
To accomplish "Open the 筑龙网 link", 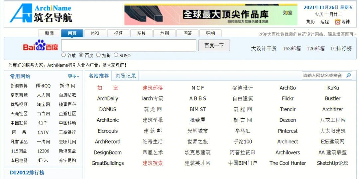I will click(x=153, y=109).
